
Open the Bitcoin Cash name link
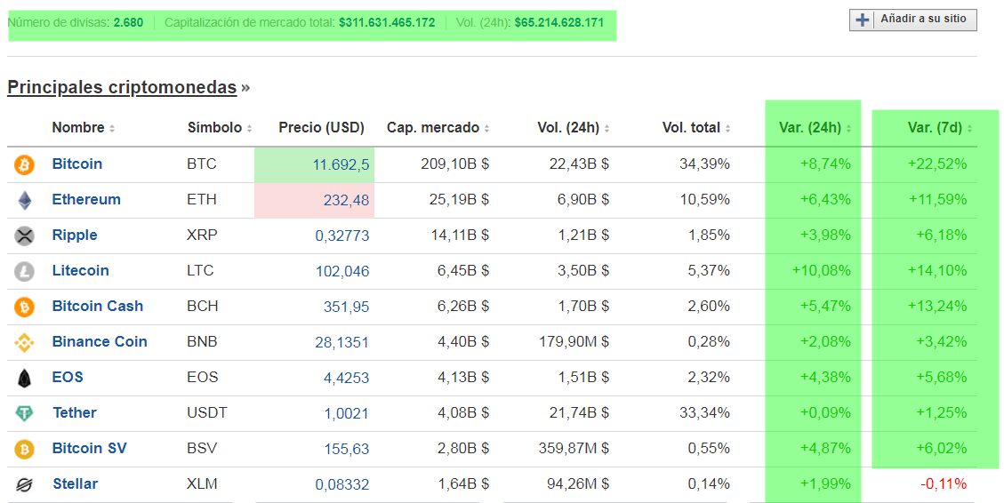[97, 307]
